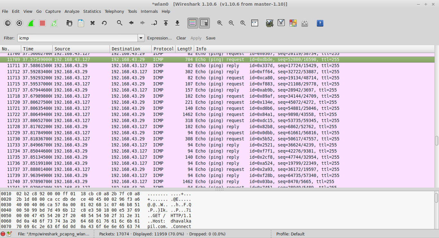Open the capture interfaces list icon

coord(8,23)
